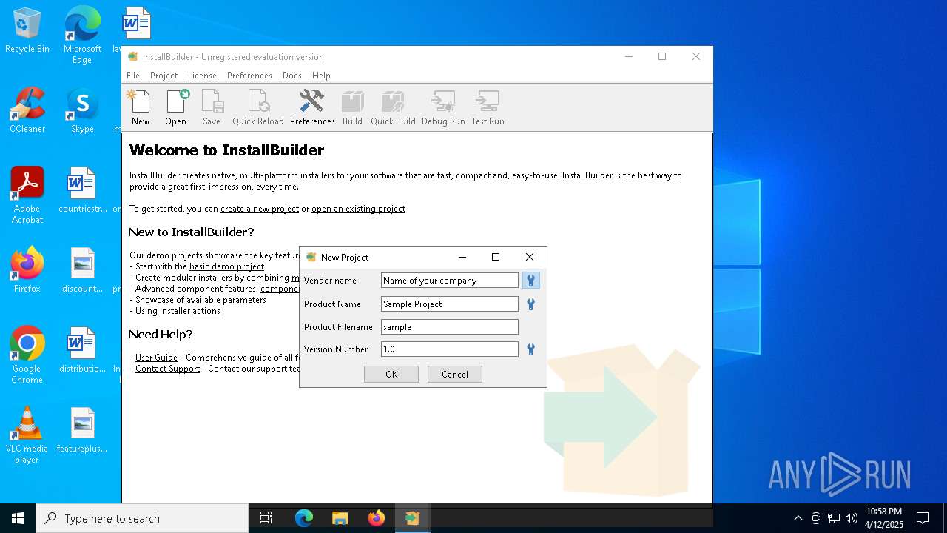Screen dimensions: 947x533
Task: Open the Windows Start menu
Action: (x=18, y=518)
